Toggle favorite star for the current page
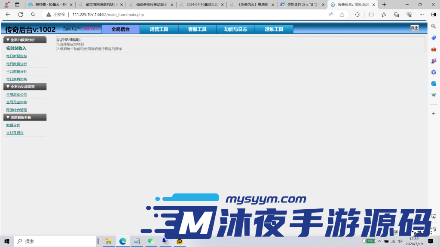Viewport: 440px width, 247px height. tap(342, 14)
